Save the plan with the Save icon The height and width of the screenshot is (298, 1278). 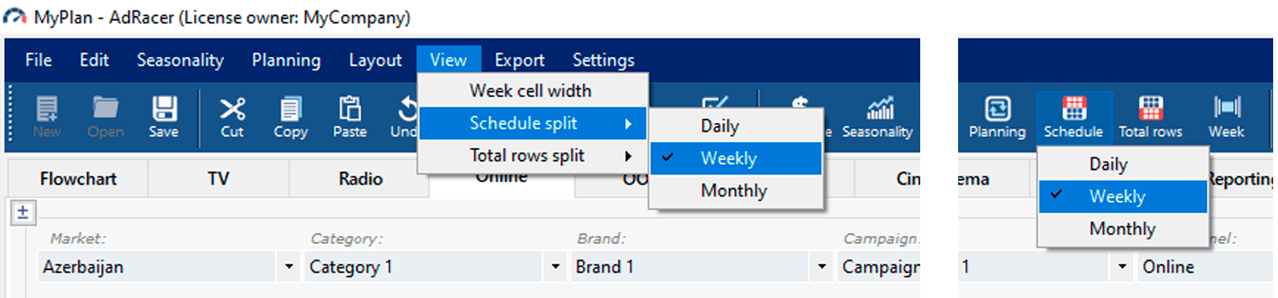(164, 117)
